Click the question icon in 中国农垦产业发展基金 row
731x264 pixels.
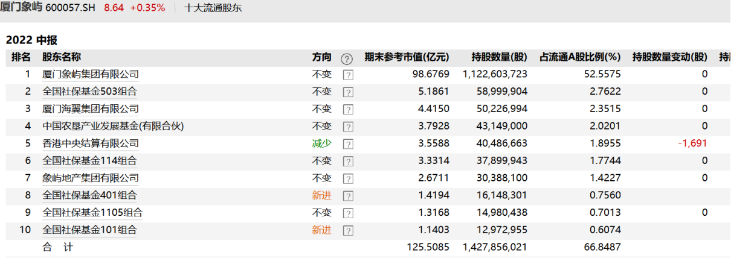click(347, 127)
